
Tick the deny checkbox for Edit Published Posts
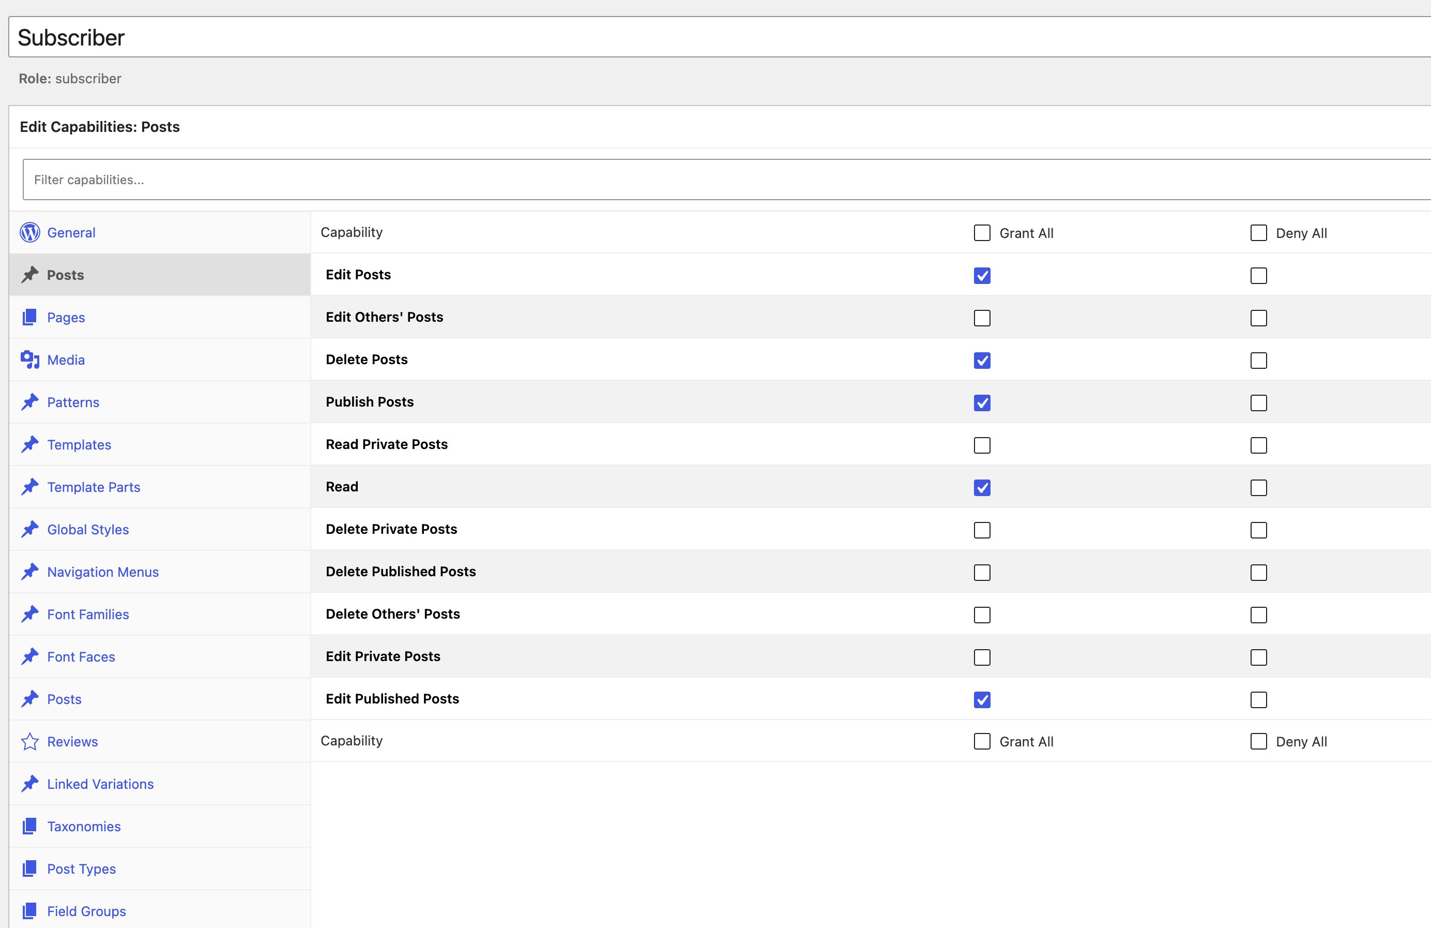[x=1258, y=699]
